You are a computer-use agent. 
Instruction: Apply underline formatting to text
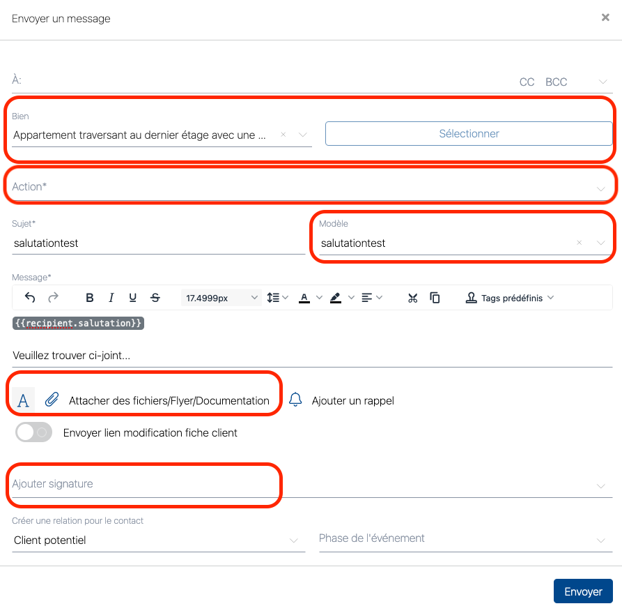[x=132, y=298]
